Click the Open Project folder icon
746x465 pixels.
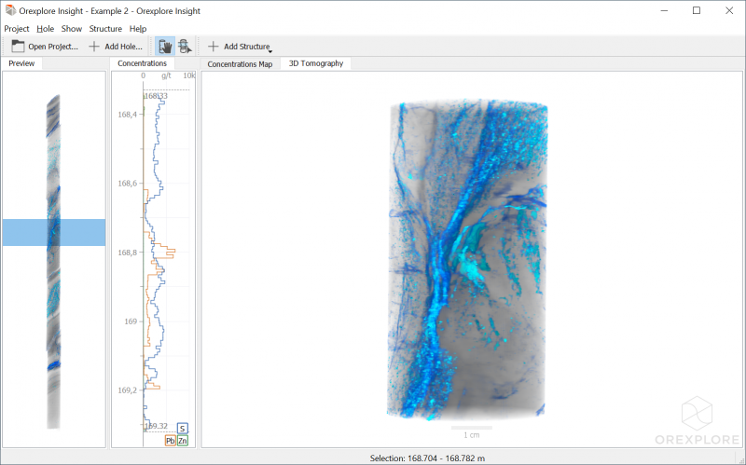click(18, 46)
